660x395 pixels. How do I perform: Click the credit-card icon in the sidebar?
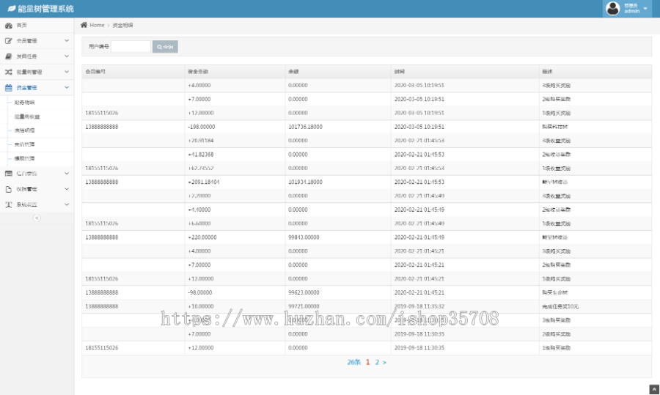pos(8,173)
